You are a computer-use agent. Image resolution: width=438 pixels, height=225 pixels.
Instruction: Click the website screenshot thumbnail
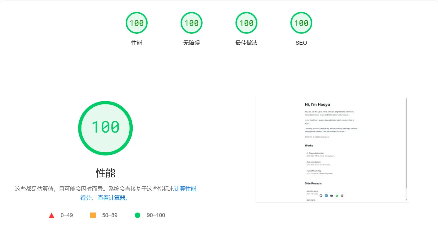(332, 148)
